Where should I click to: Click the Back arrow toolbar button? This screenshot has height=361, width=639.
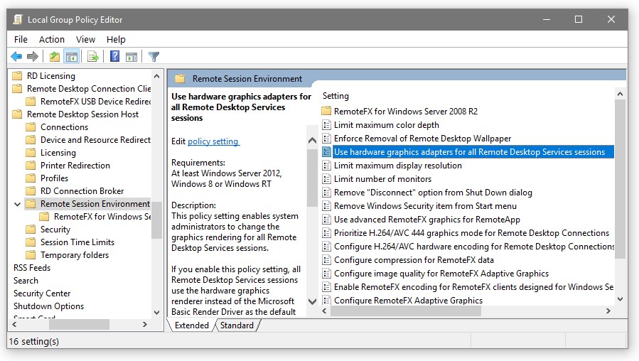pos(16,57)
